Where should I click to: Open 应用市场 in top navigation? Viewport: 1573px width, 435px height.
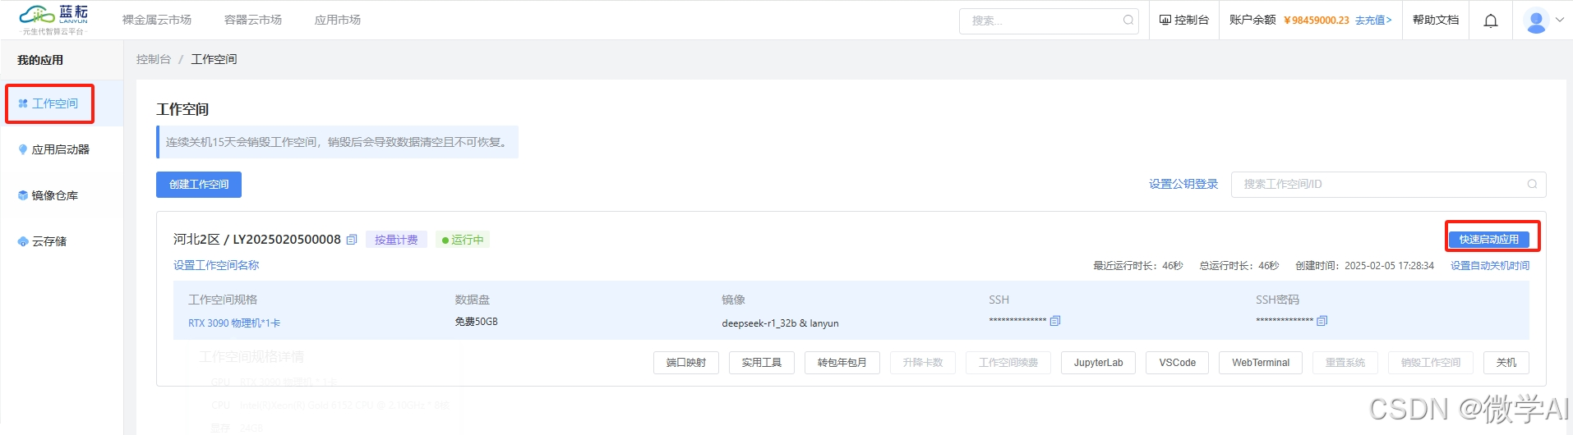(338, 20)
